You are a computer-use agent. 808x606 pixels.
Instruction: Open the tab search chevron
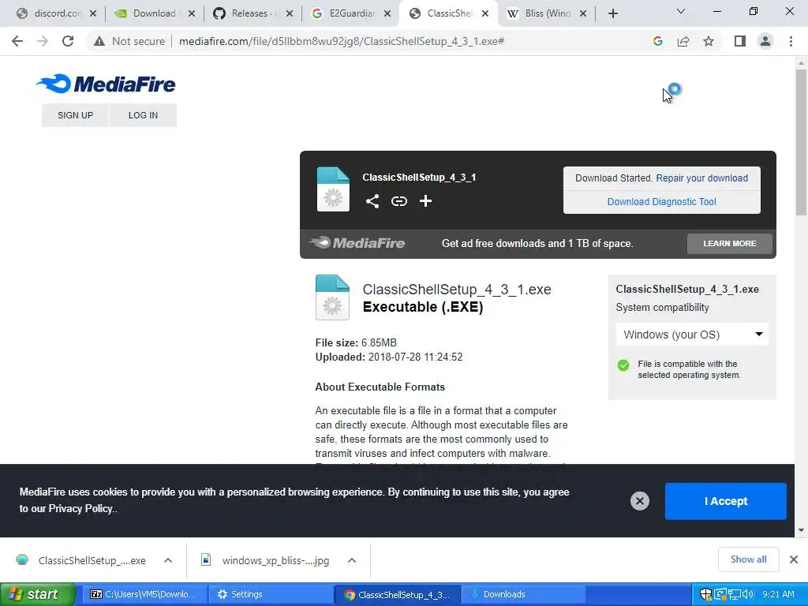pos(681,11)
